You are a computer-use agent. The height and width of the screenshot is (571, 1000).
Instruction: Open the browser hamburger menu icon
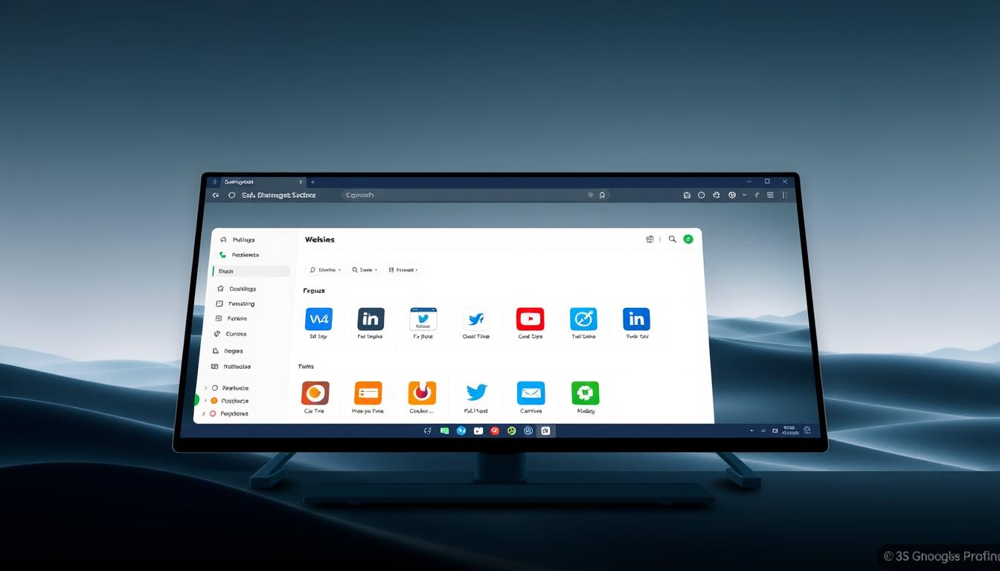(770, 195)
